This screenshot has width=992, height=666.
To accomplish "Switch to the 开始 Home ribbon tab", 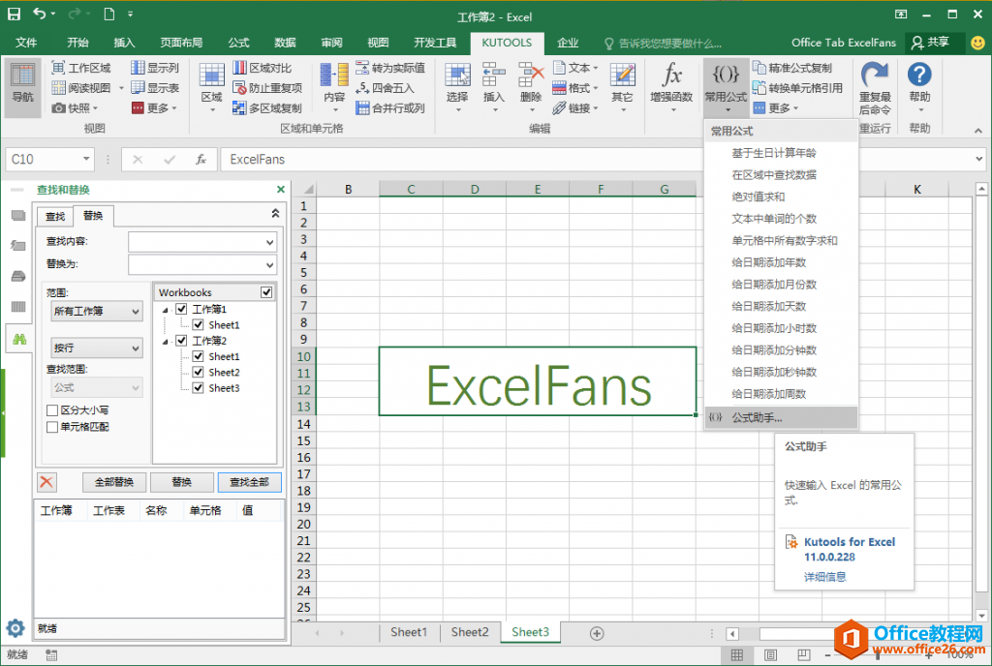I will click(77, 43).
